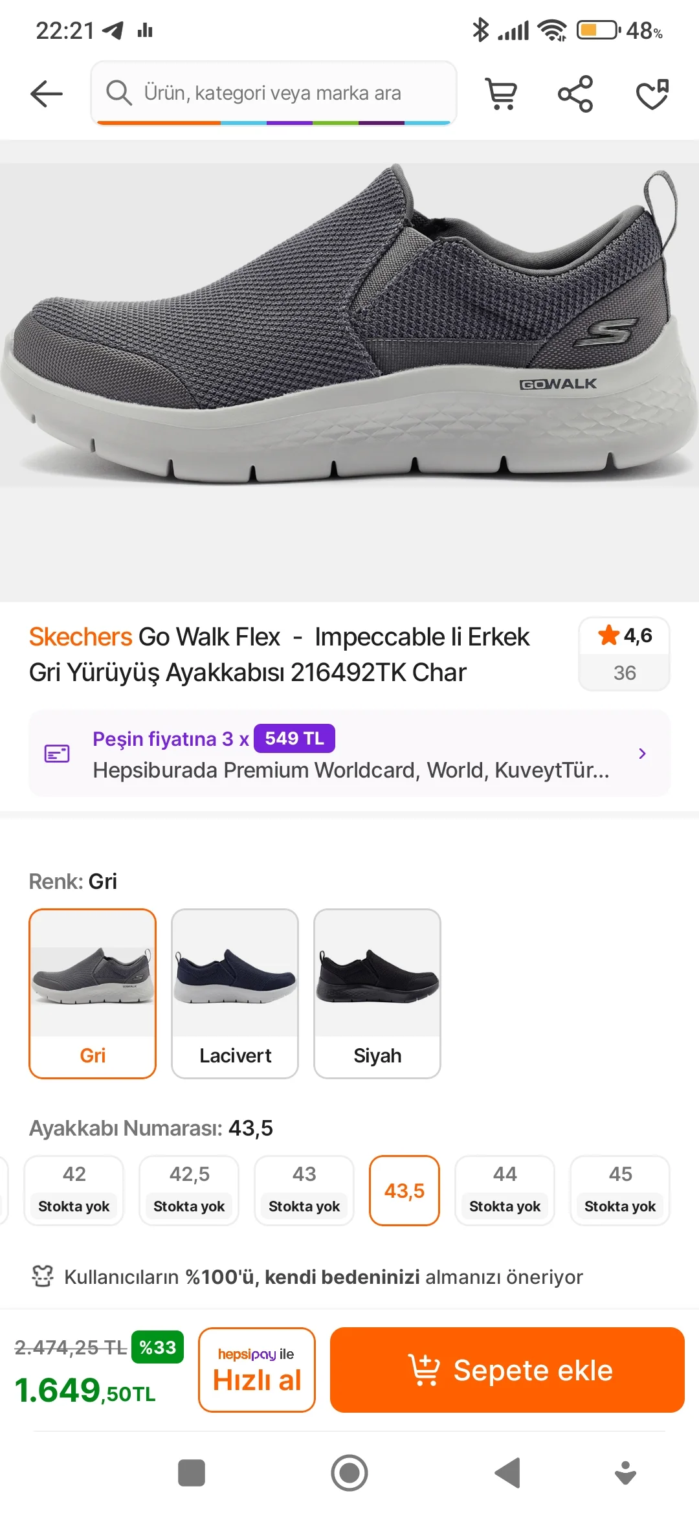The height and width of the screenshot is (1515, 699).
Task: Select the Lacivert color swatch
Action: coord(235,993)
